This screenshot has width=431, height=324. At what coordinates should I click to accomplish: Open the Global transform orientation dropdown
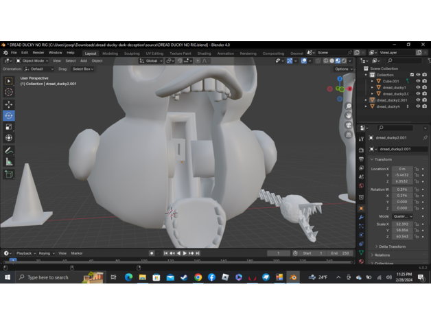coord(151,60)
